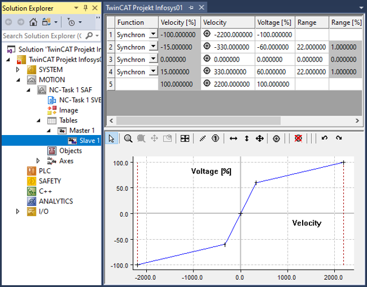Click in Search Solution Explorer field
The width and height of the screenshot is (367, 287).
tap(43, 36)
